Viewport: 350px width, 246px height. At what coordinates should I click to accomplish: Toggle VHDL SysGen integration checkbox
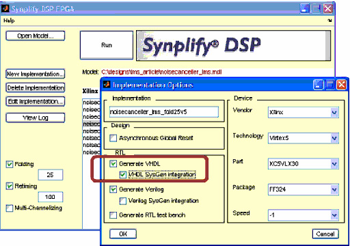coord(123,175)
